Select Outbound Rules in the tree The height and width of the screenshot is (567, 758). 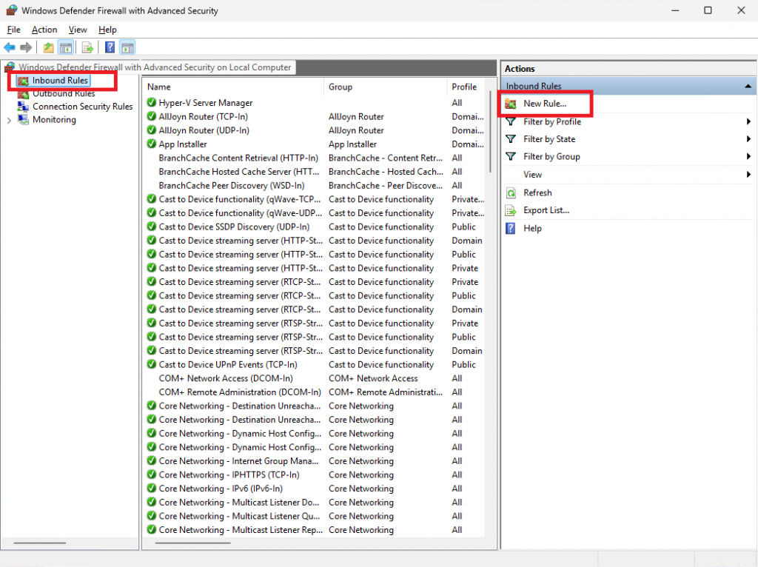pos(64,94)
